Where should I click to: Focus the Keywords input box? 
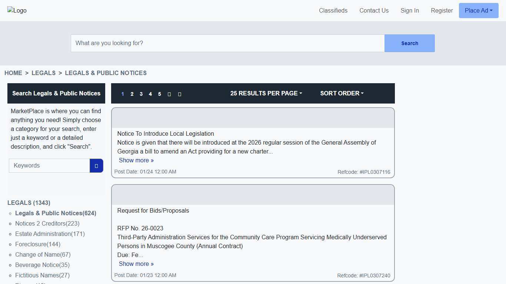[x=49, y=165]
